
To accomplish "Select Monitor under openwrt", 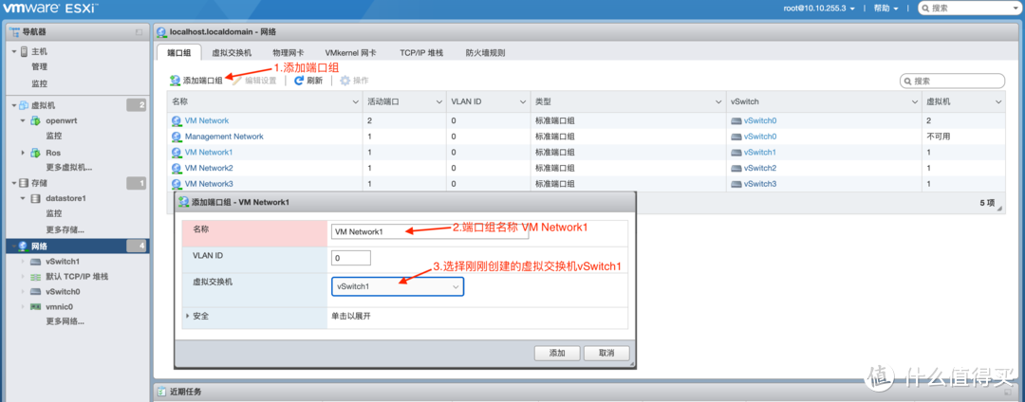I will [53, 136].
